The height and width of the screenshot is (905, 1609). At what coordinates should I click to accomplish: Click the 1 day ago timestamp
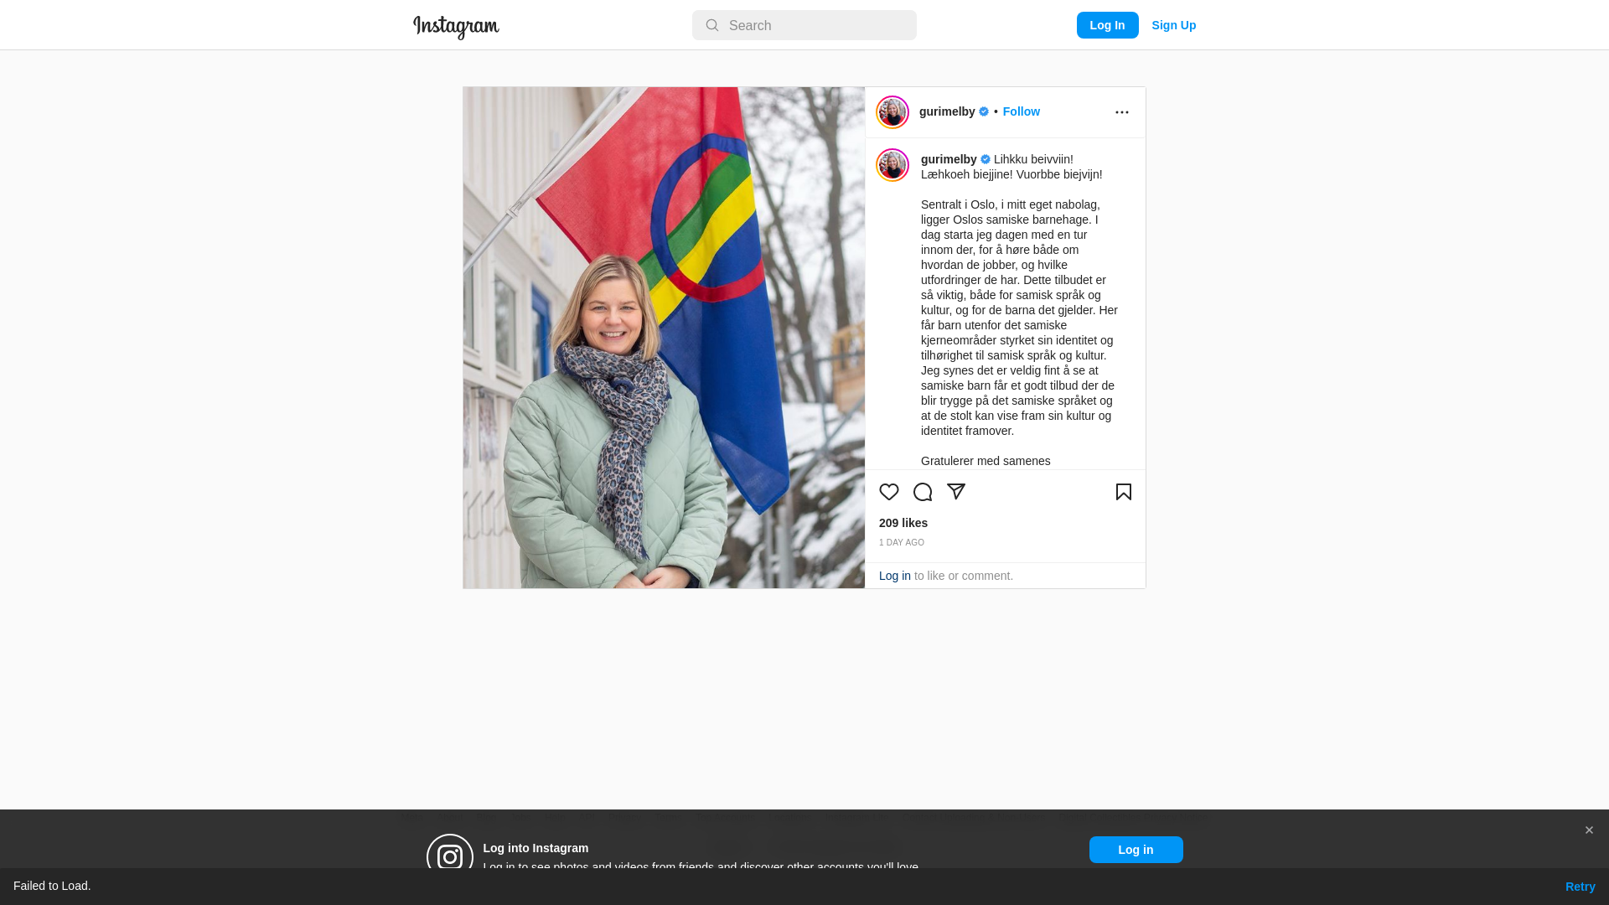coord(902,543)
